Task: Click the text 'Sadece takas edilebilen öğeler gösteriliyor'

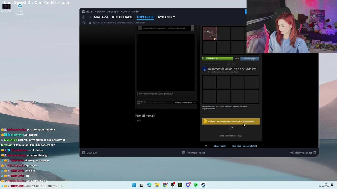Action: (155, 94)
